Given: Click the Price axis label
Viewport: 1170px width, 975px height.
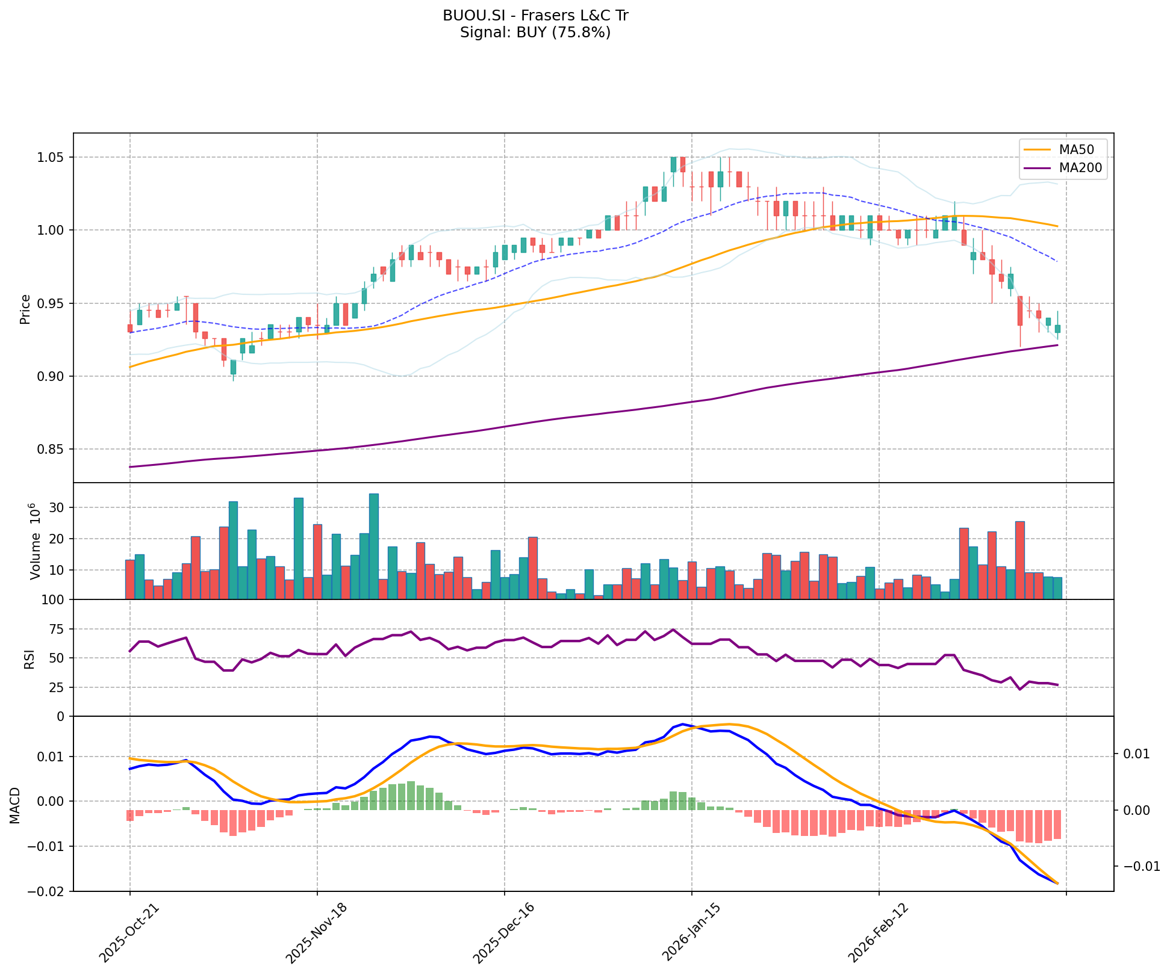Looking at the screenshot, I should pyautogui.click(x=25, y=309).
